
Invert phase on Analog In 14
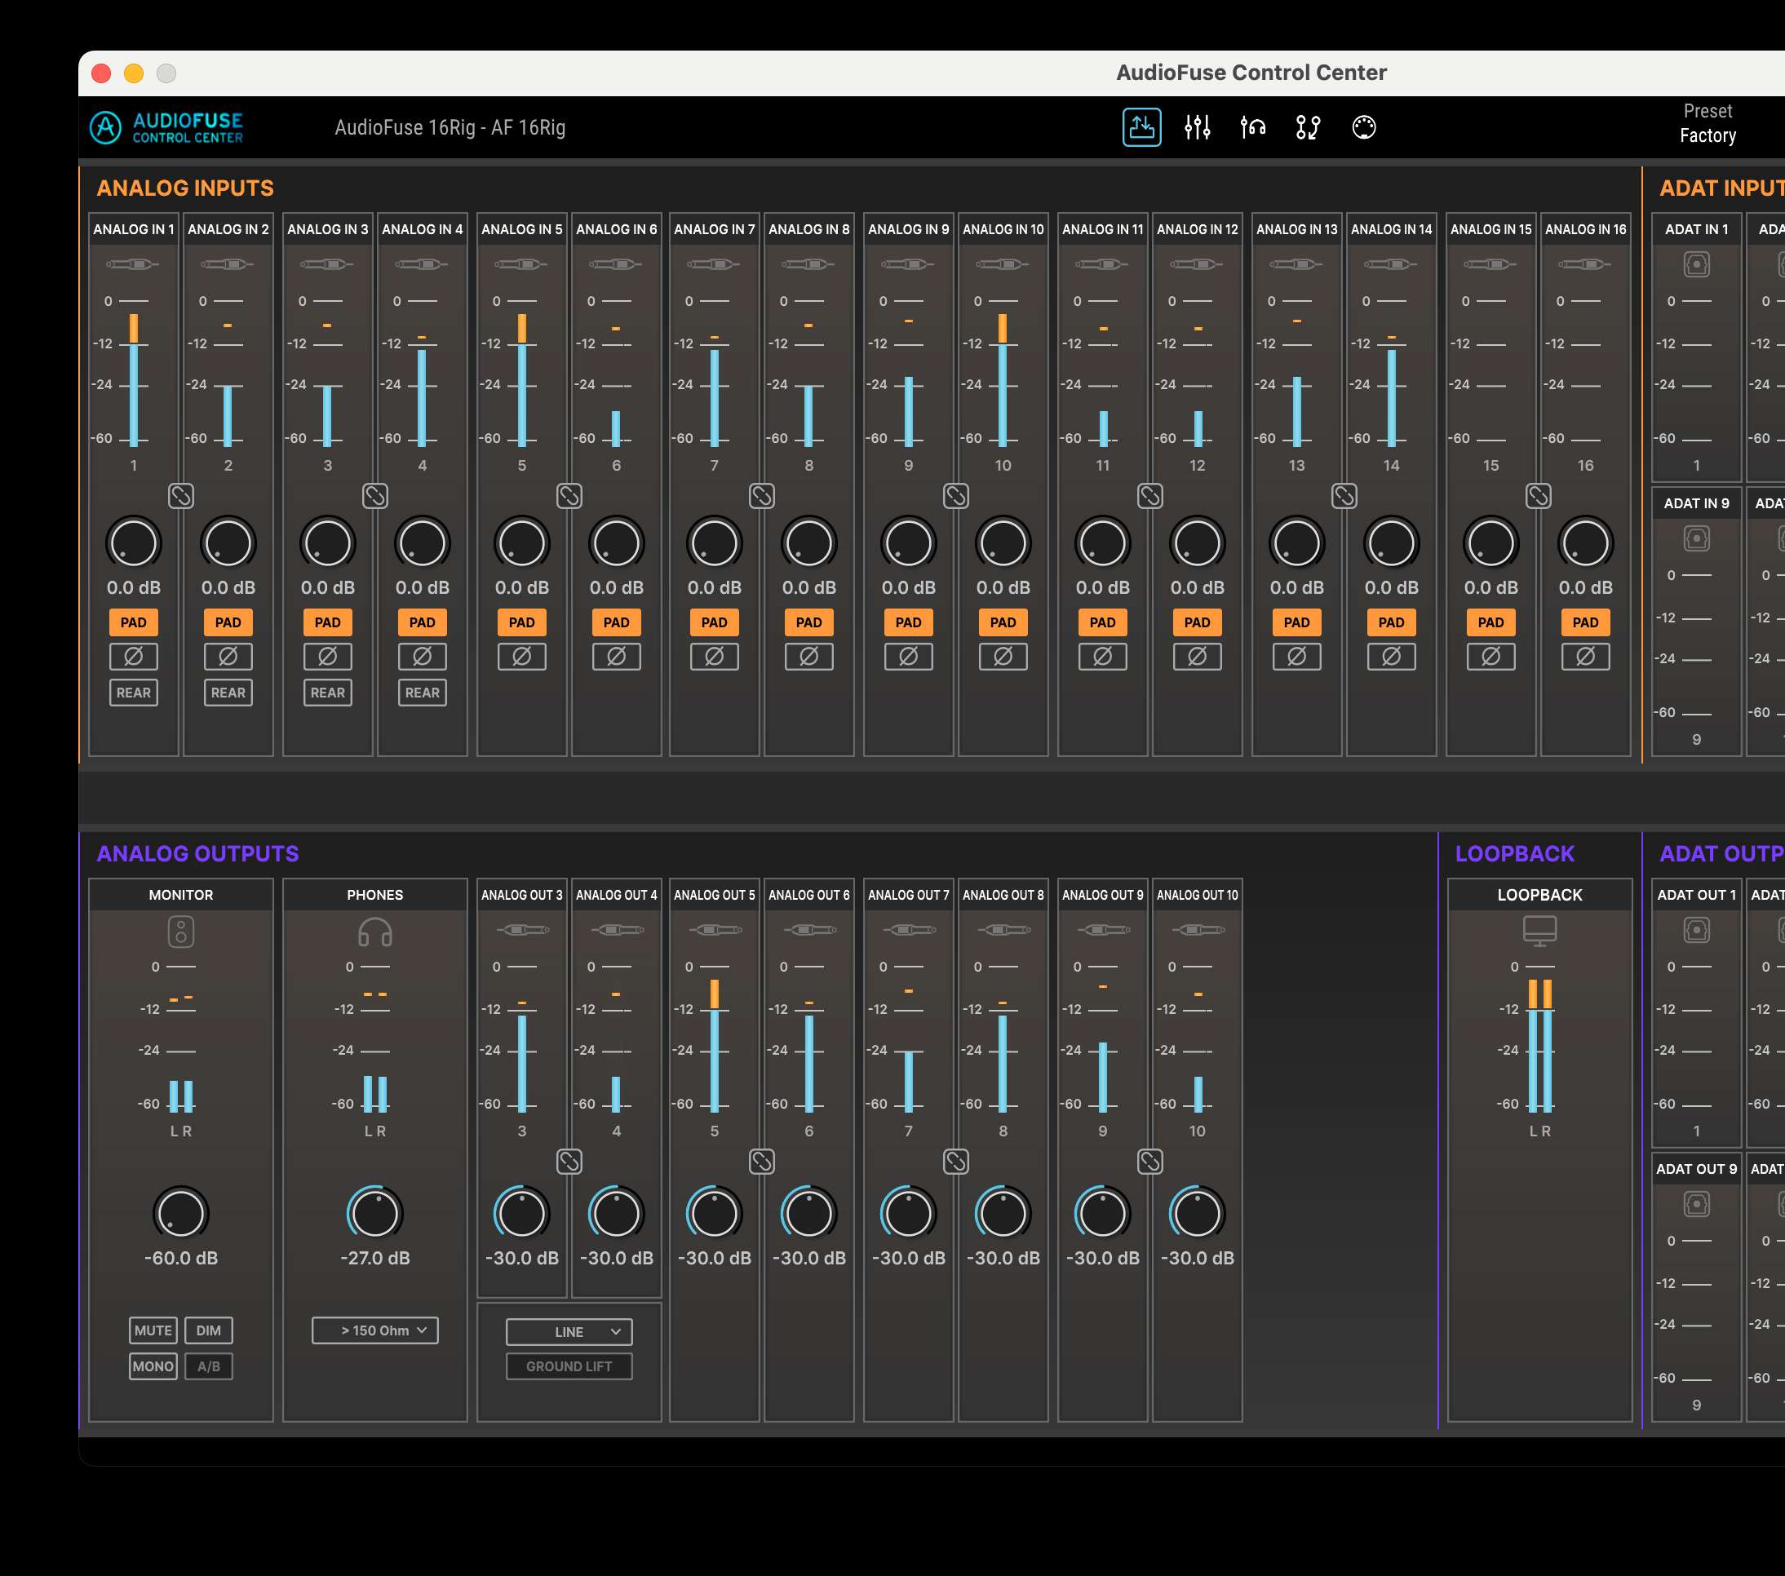coord(1391,657)
